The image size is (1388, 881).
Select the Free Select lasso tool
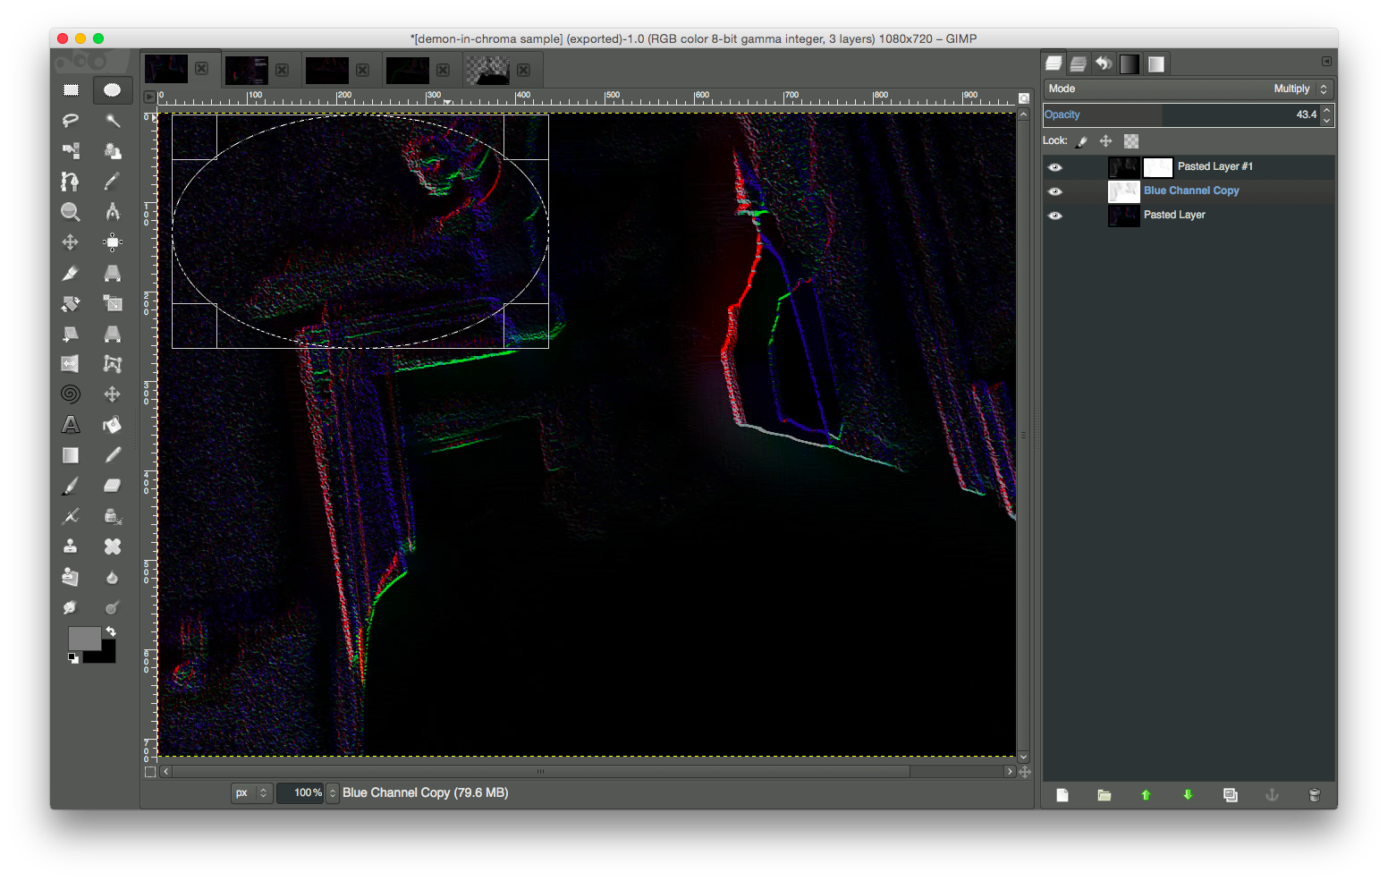click(x=71, y=120)
